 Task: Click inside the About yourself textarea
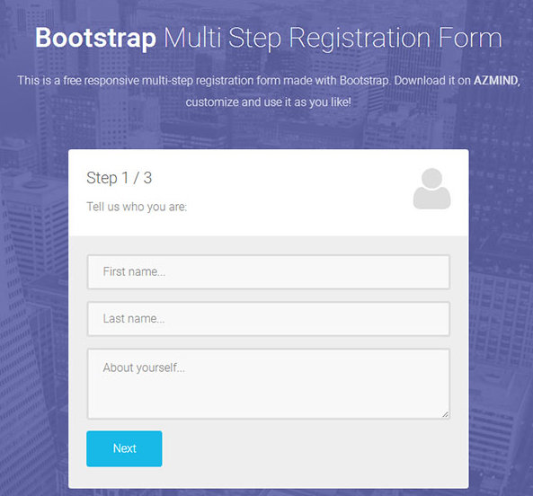pyautogui.click(x=269, y=384)
